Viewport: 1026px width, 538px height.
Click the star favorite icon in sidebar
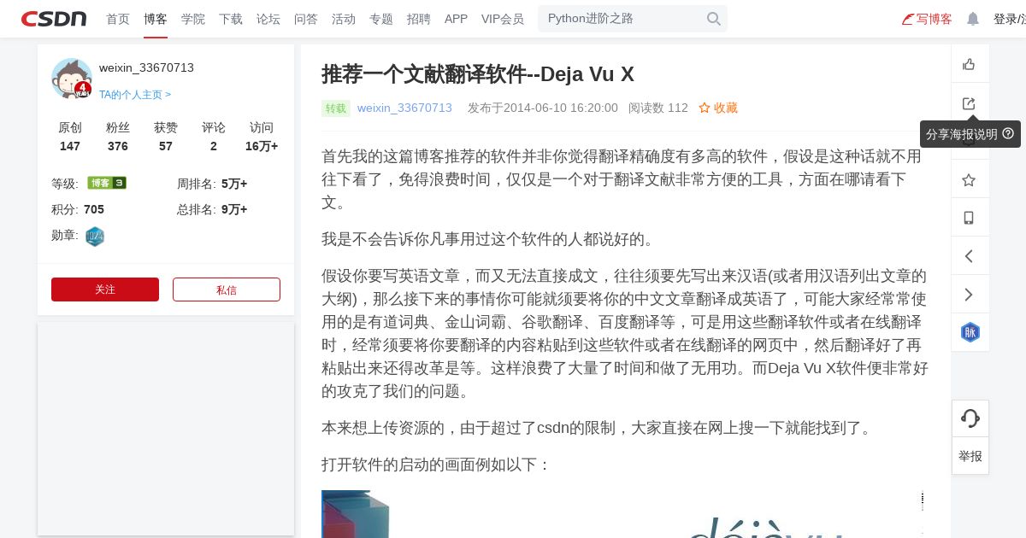pyautogui.click(x=969, y=180)
